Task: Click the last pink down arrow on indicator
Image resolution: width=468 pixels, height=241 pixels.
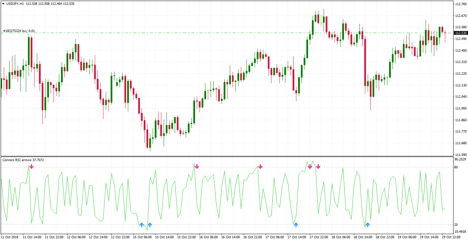Action: point(318,167)
